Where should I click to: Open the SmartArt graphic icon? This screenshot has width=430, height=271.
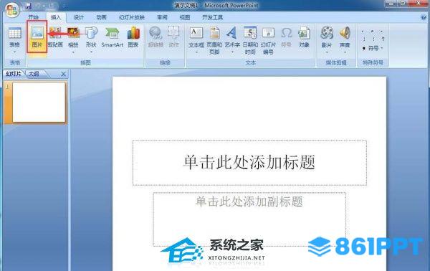pyautogui.click(x=112, y=37)
